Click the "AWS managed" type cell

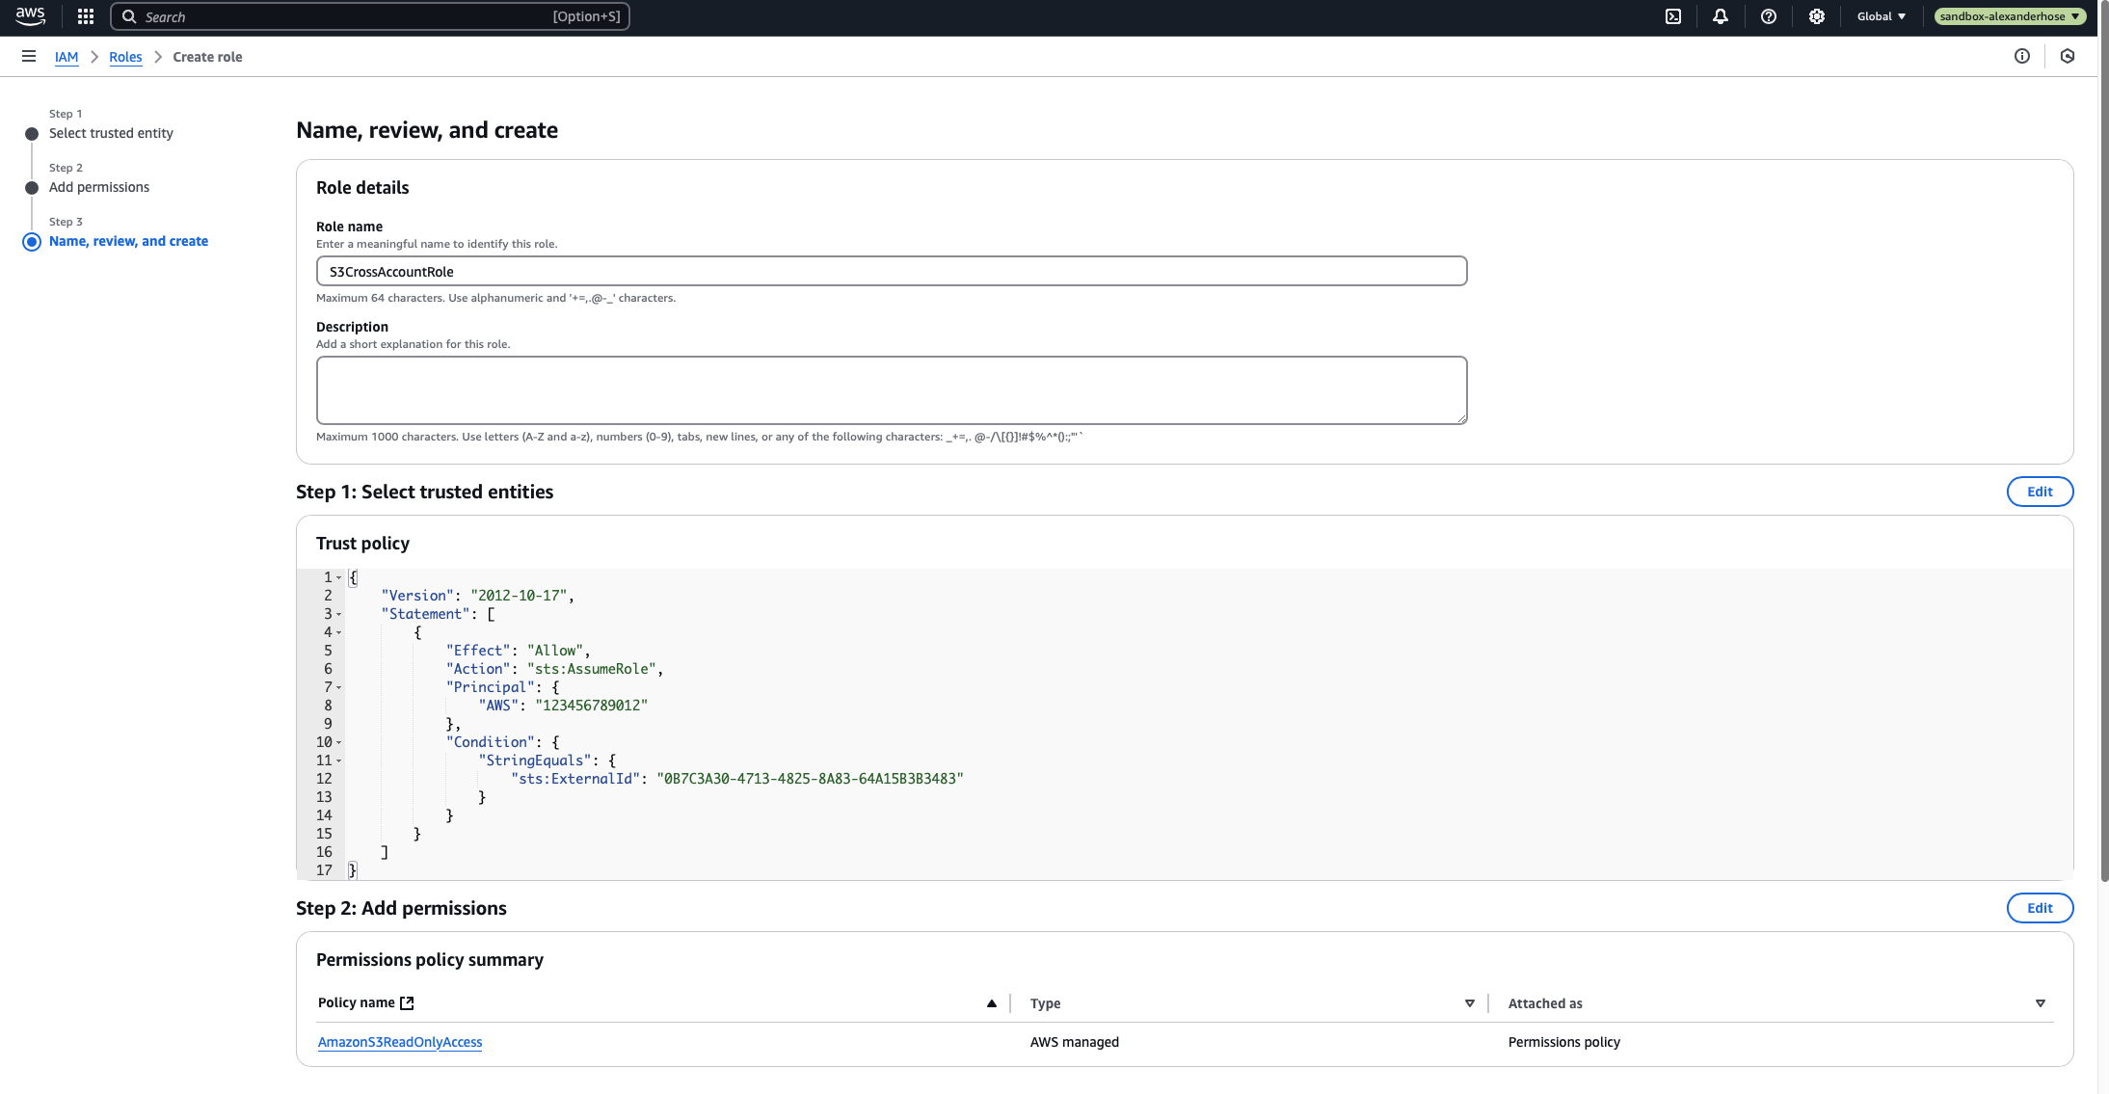[x=1075, y=1042]
